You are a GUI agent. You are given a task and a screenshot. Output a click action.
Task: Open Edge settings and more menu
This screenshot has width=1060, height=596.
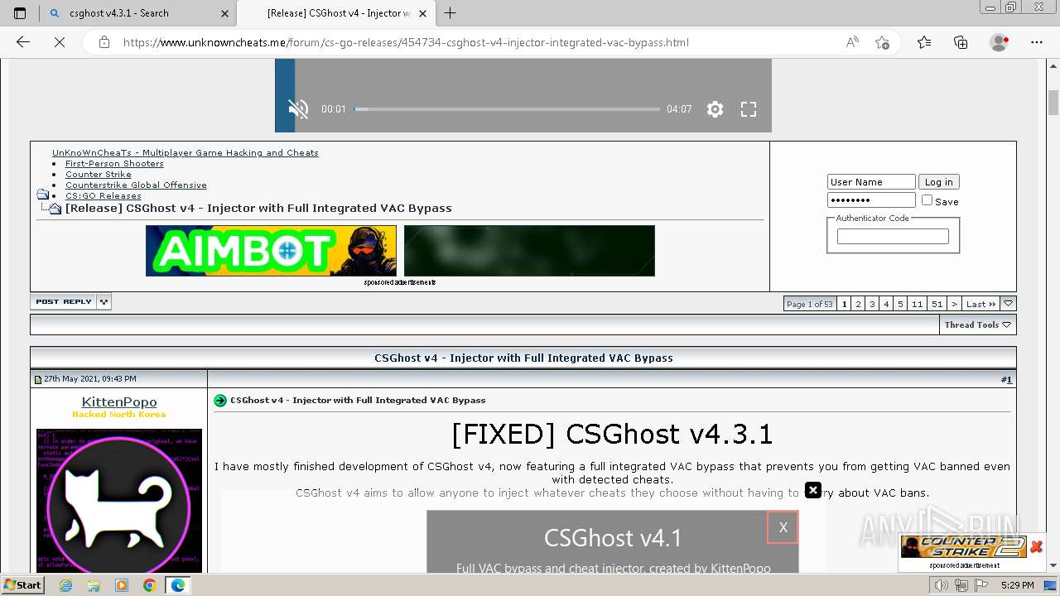coord(1037,42)
